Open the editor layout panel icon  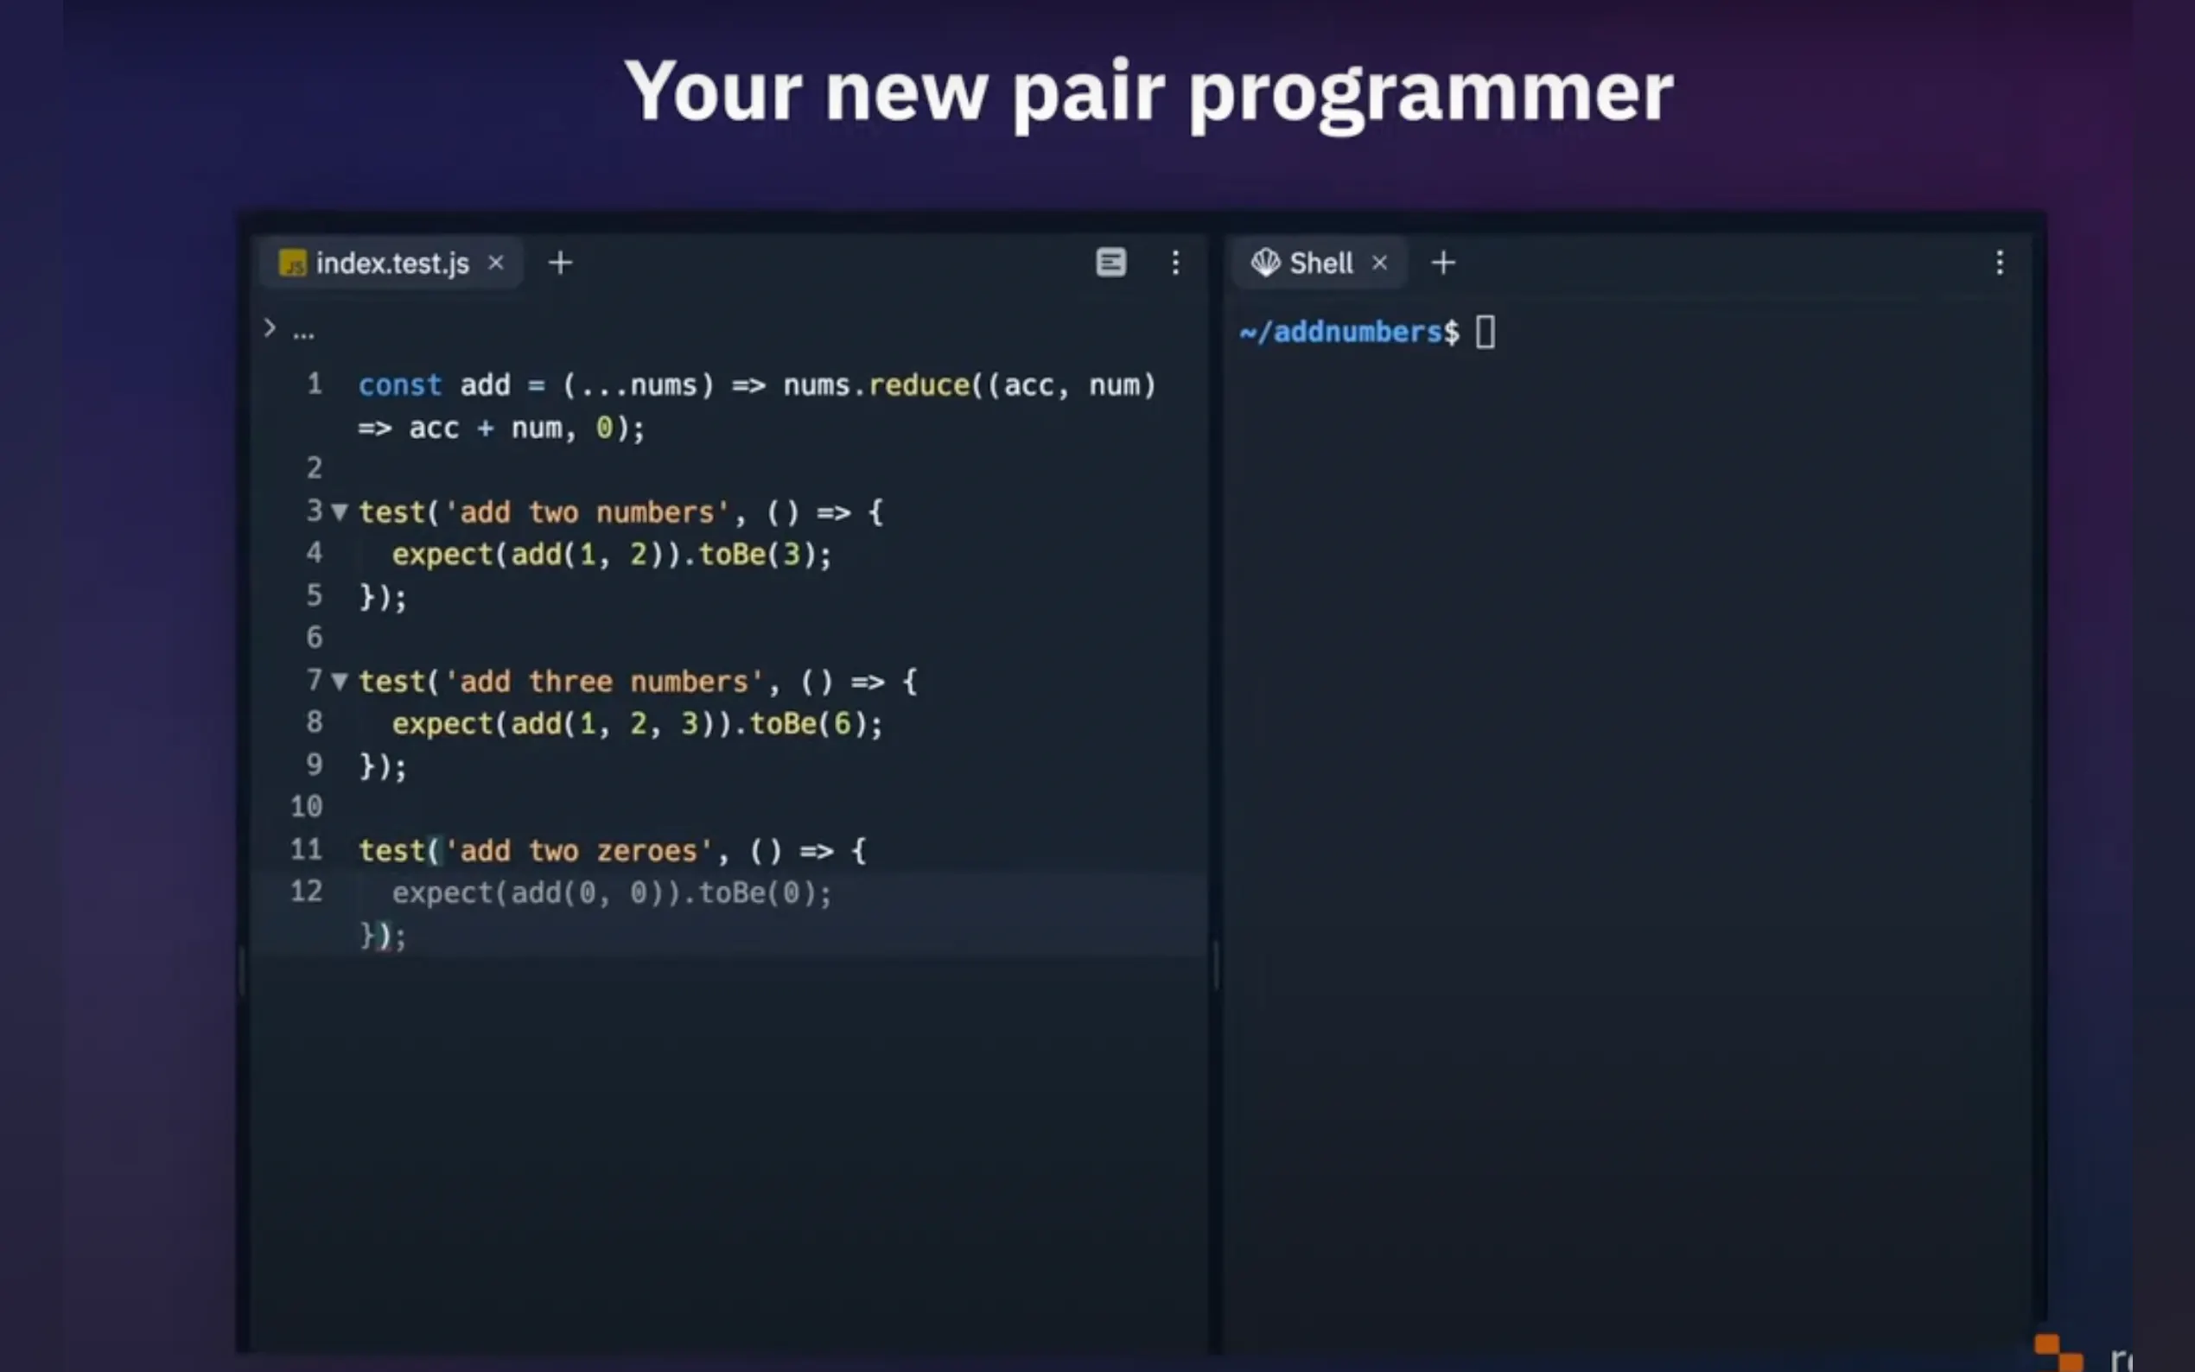point(1110,264)
